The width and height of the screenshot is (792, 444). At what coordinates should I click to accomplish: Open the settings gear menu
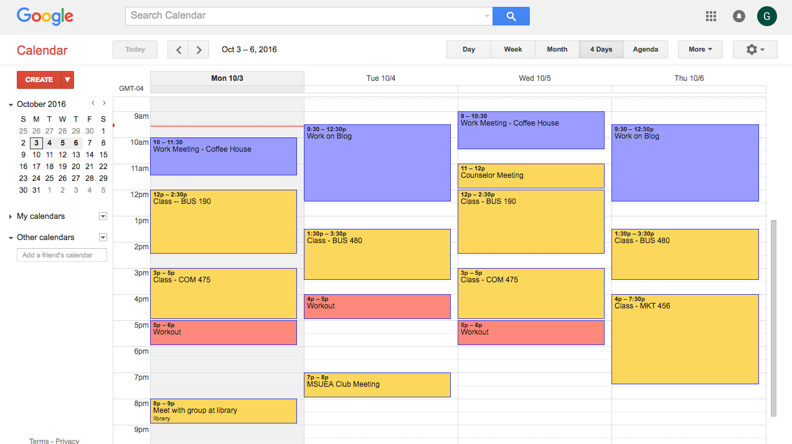(755, 50)
